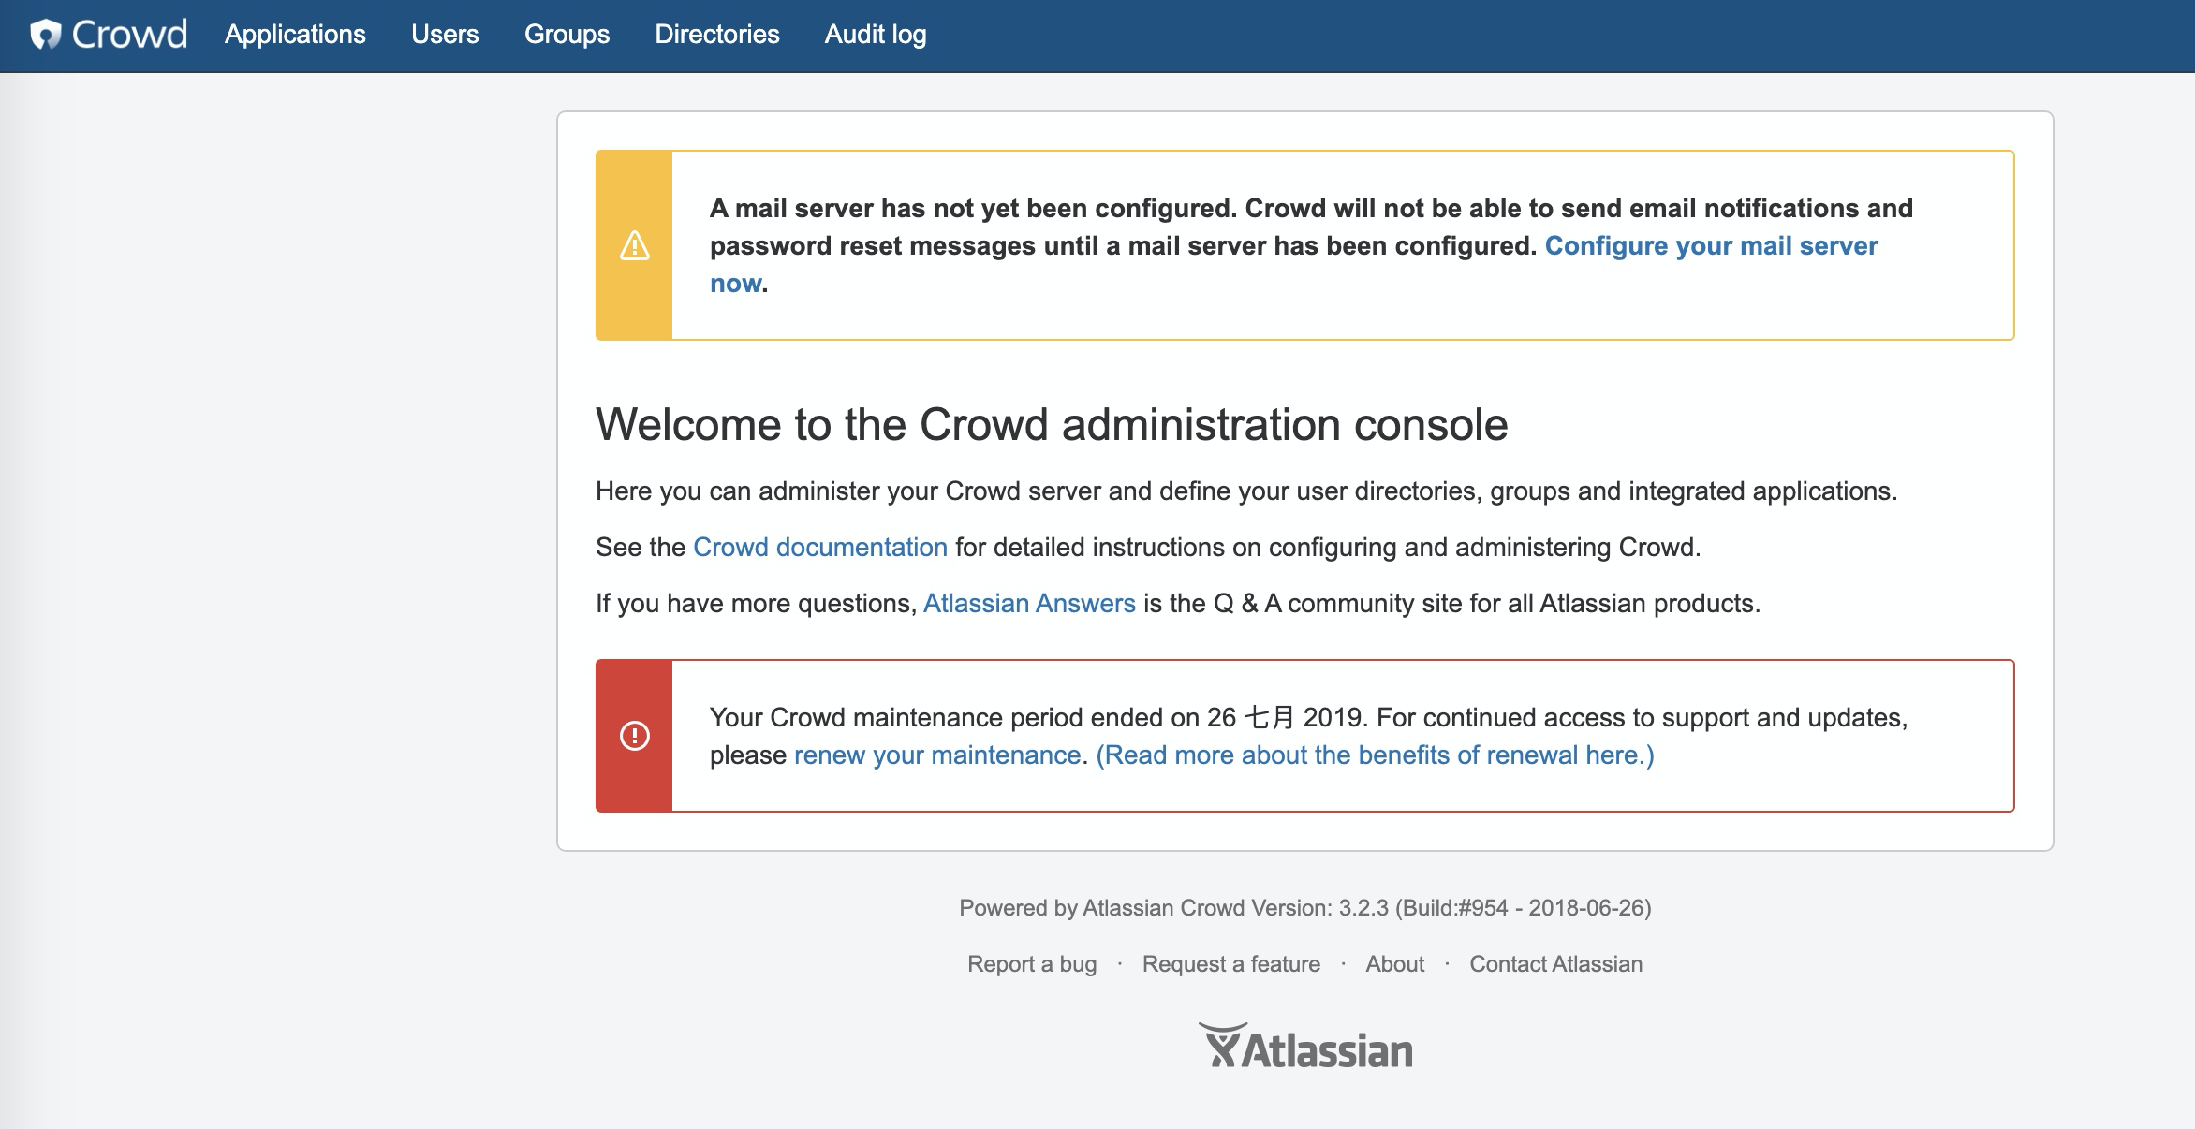Open the Groups menu
The width and height of the screenshot is (2195, 1129).
(567, 35)
